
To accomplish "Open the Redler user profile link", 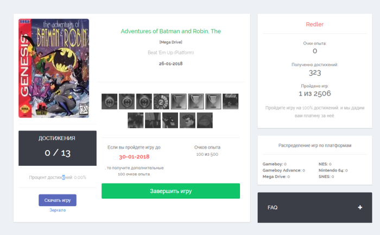I will pyautogui.click(x=315, y=24).
